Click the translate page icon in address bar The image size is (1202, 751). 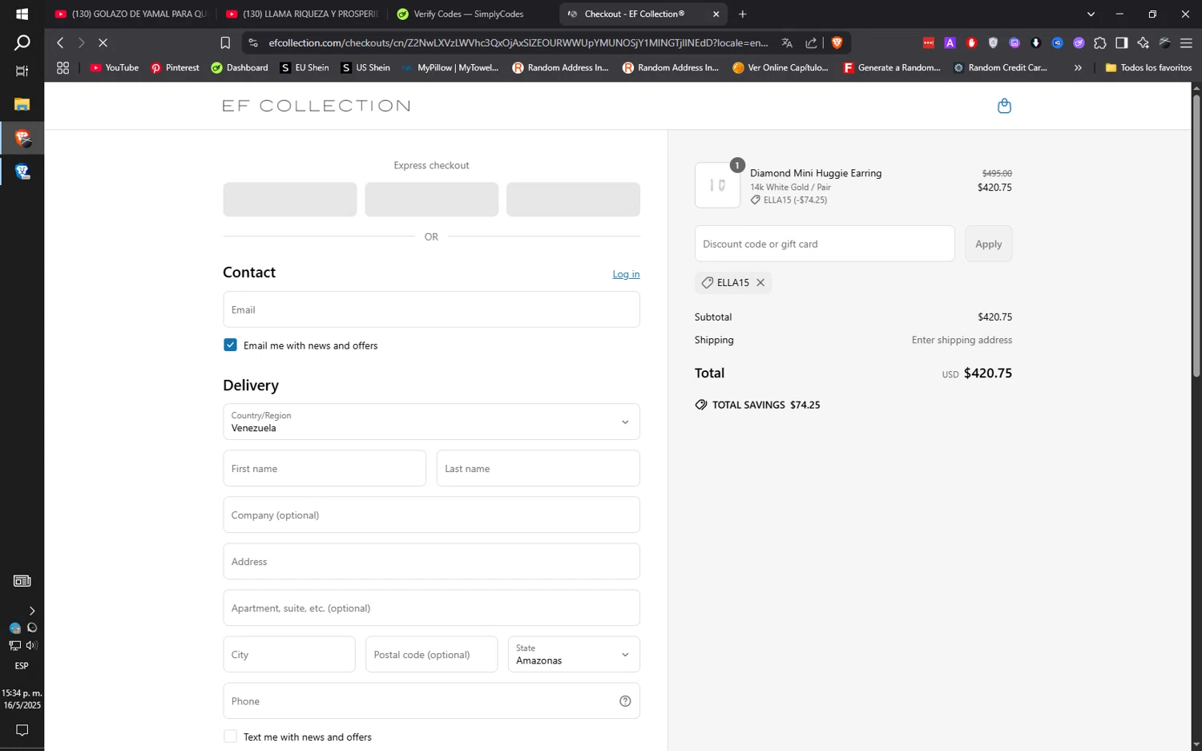tap(787, 42)
